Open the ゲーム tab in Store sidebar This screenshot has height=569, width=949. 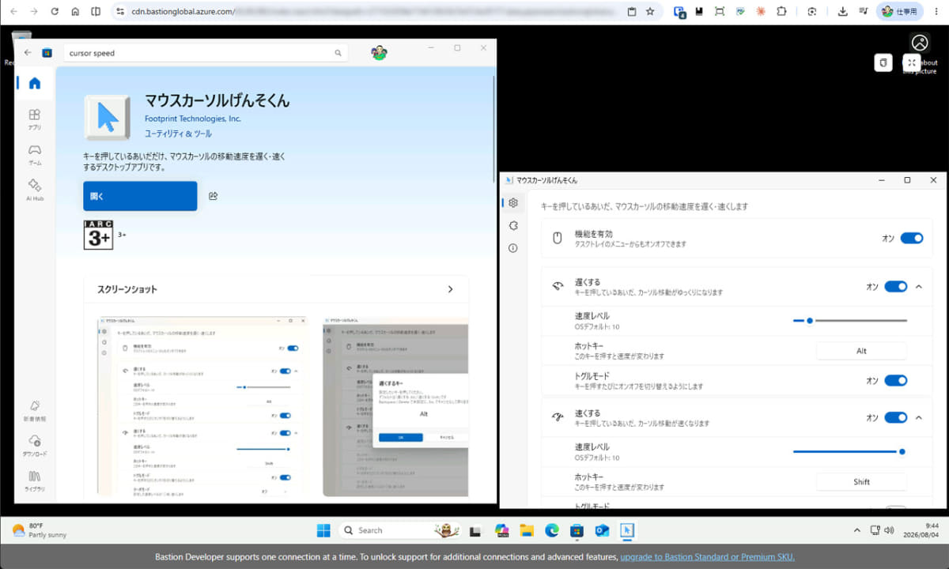pos(34,154)
